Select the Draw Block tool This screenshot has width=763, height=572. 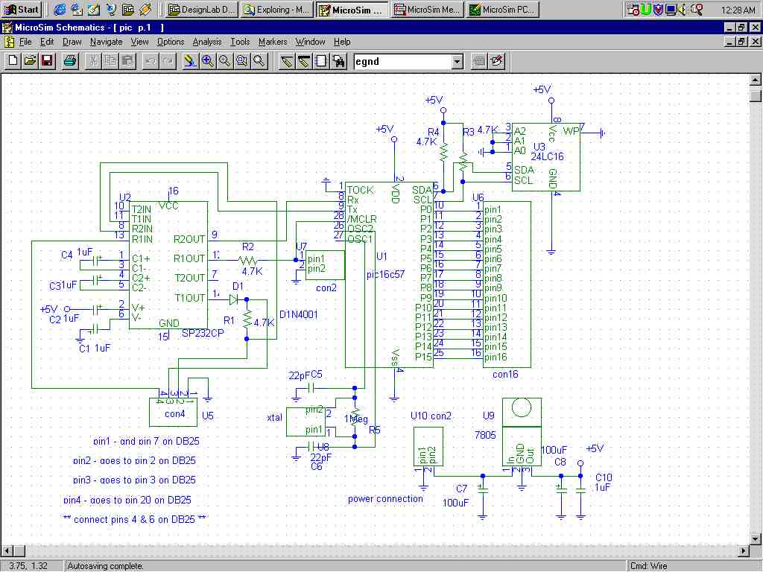(x=321, y=61)
